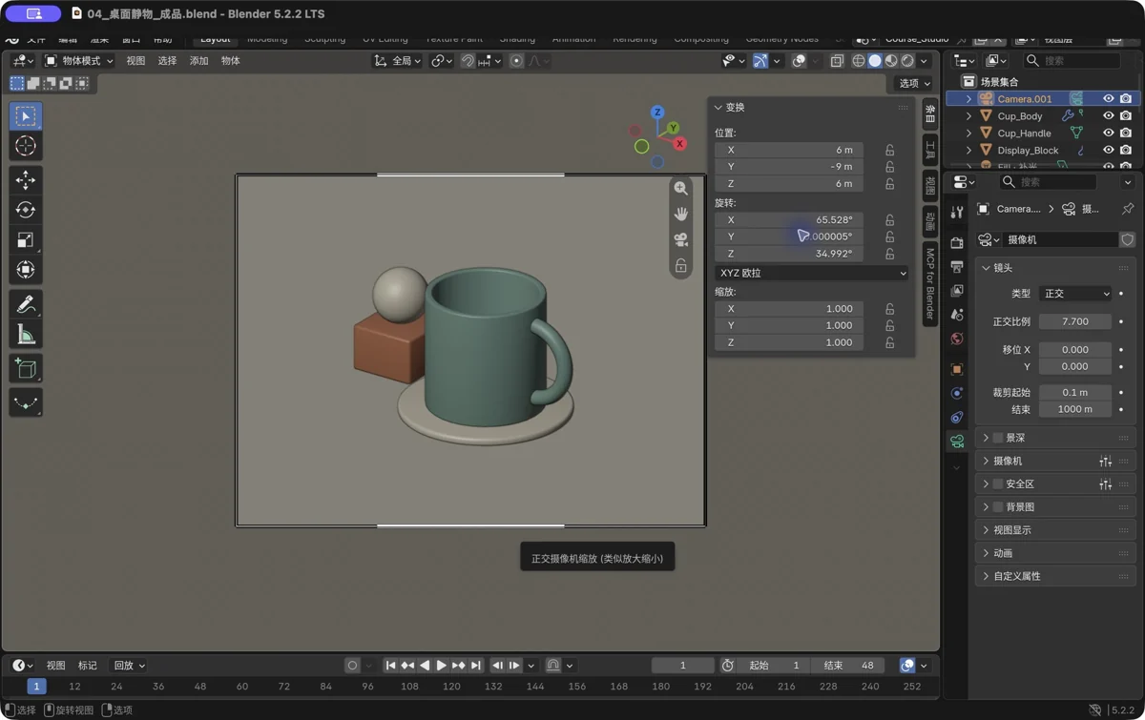Select the combined Transform tool

coord(26,270)
